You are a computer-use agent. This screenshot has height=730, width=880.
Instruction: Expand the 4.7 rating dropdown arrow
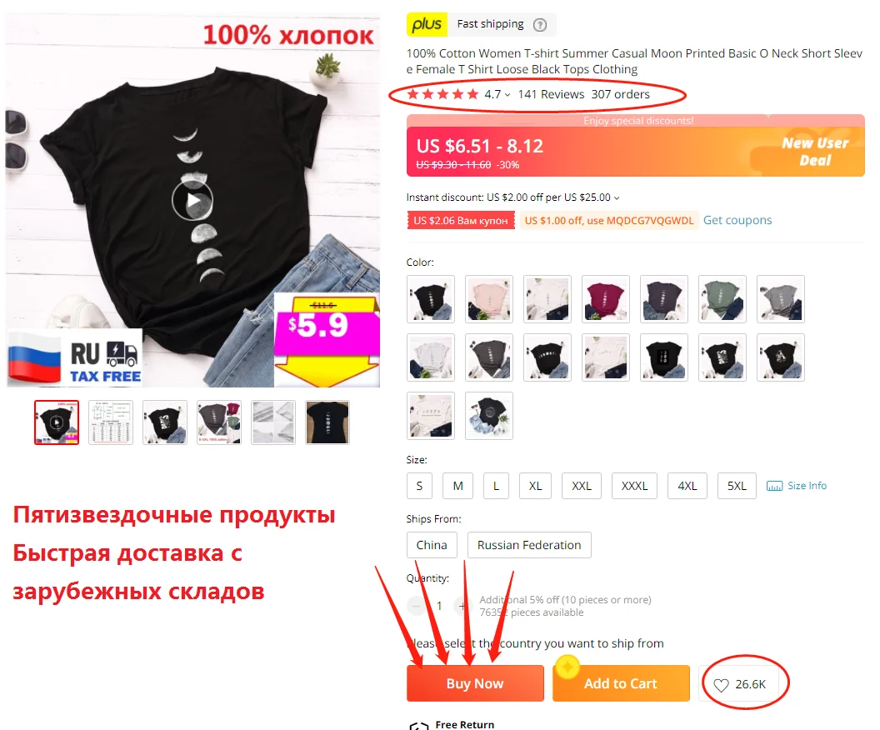click(x=507, y=95)
